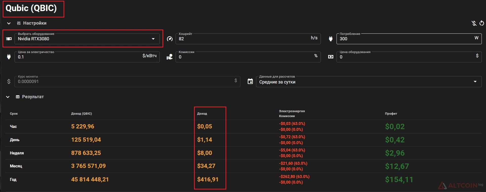Click the yearly income value $416,91
The image size is (486, 192).
click(208, 179)
